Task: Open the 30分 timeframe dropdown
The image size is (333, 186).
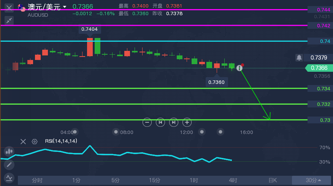Action: click(x=313, y=180)
